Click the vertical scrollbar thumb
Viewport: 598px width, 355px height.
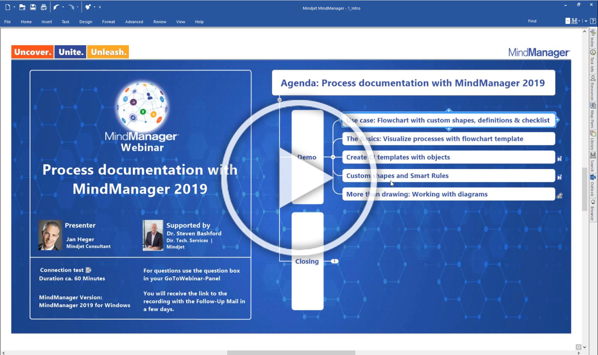[x=584, y=189]
